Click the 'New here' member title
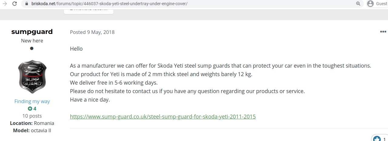This screenshot has height=141, width=388. [32, 41]
